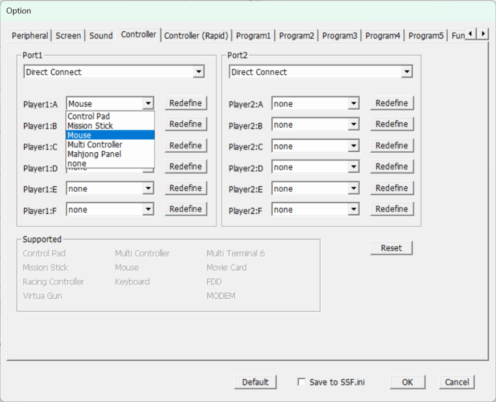496x402 pixels.
Task: Open the Port2 Direct Connect dropdown
Action: click(x=406, y=72)
